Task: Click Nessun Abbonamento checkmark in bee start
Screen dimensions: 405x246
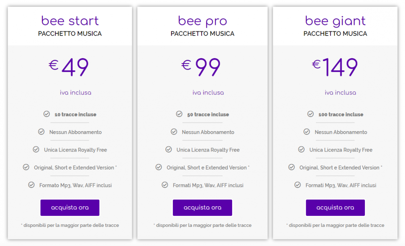Action: coord(41,132)
